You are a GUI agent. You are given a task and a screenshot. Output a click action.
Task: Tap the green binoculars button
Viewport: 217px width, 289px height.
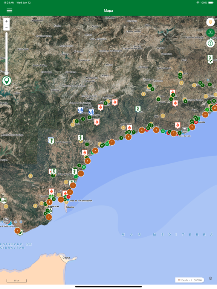click(210, 33)
